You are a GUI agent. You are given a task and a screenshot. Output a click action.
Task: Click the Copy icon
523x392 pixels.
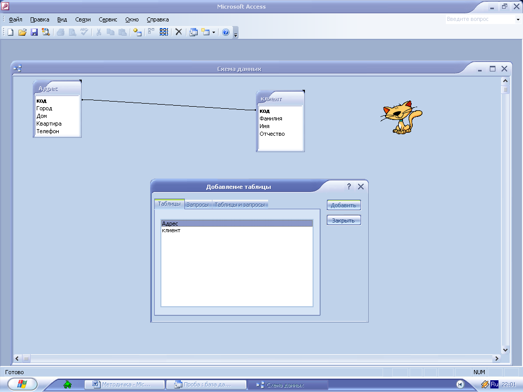tap(110, 32)
